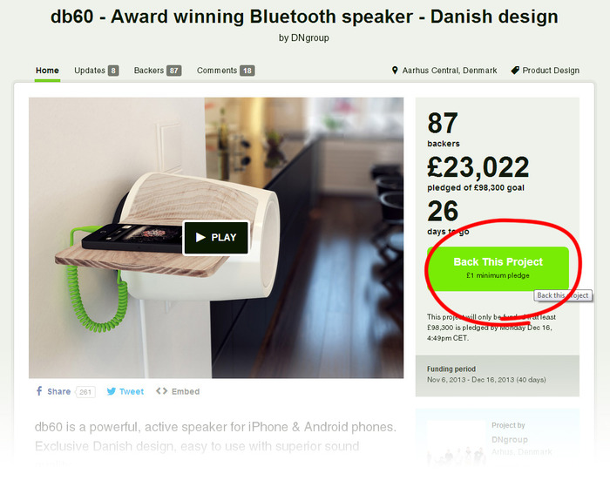Click the Tweet link text
The height and width of the screenshot is (487, 610).
(132, 392)
